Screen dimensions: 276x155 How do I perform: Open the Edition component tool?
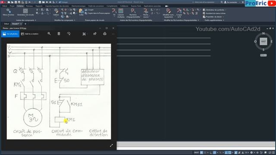click(56, 12)
